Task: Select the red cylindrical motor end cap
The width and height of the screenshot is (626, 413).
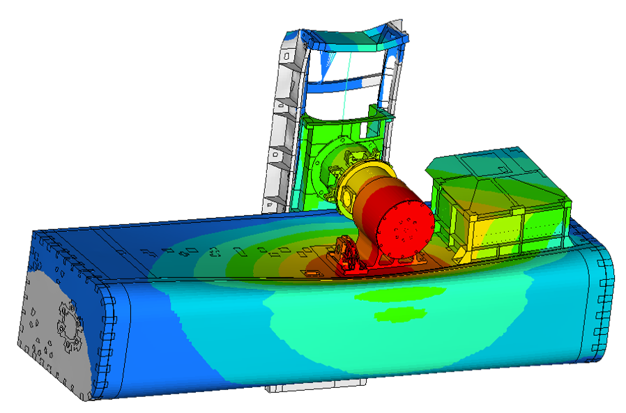Action: click(x=405, y=228)
